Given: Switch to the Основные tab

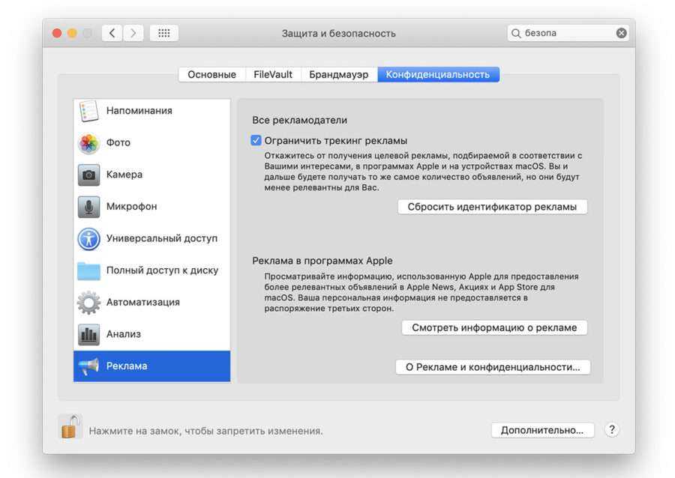Looking at the screenshot, I should click(211, 75).
